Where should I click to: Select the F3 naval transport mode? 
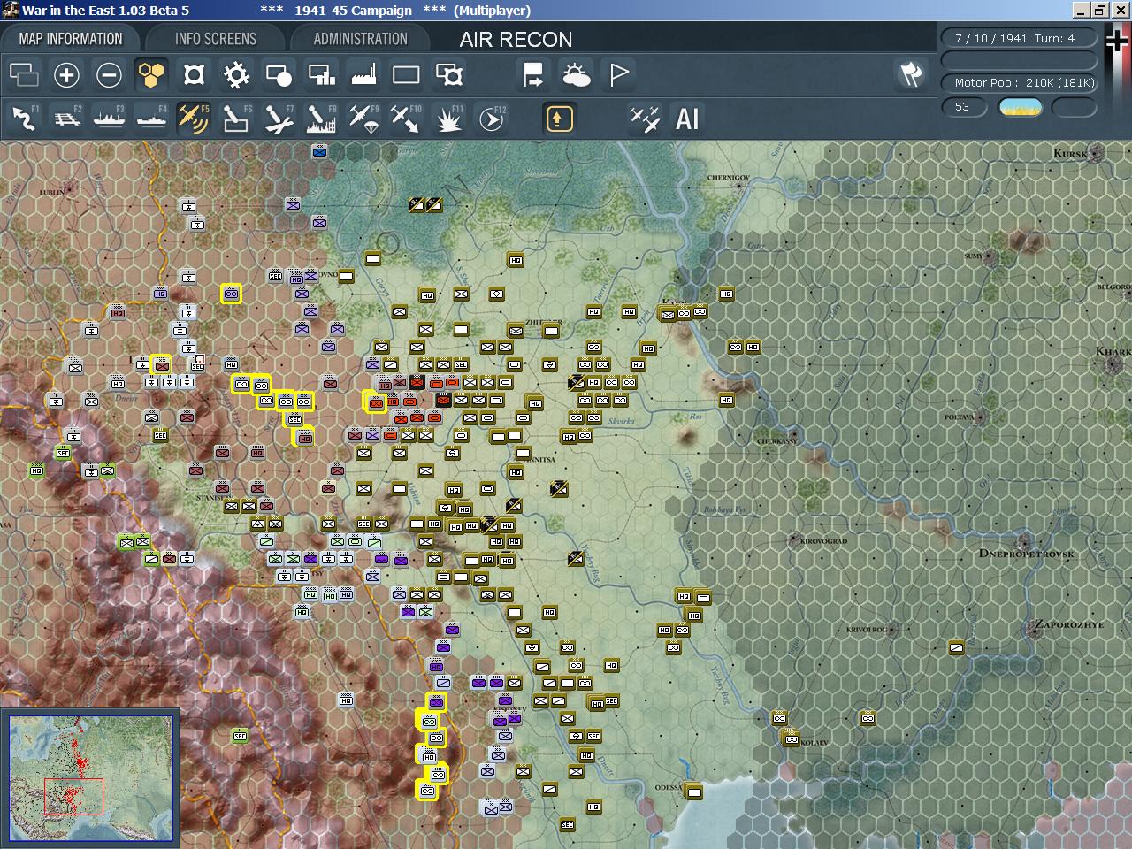109,119
